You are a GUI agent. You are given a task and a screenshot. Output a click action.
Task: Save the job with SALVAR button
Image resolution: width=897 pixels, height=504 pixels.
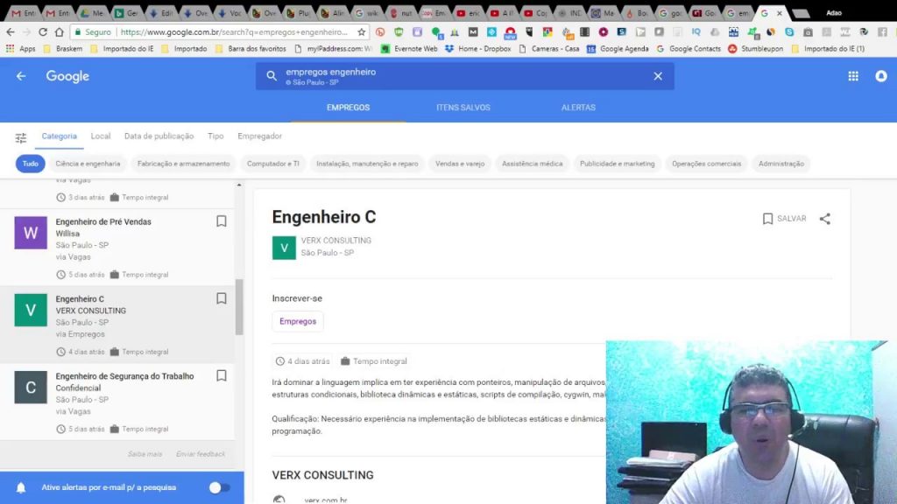coord(784,219)
